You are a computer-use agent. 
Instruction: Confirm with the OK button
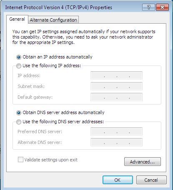pos(118,180)
